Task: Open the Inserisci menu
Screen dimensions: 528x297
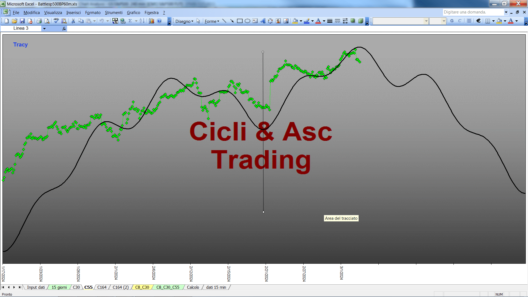Action: point(73,13)
